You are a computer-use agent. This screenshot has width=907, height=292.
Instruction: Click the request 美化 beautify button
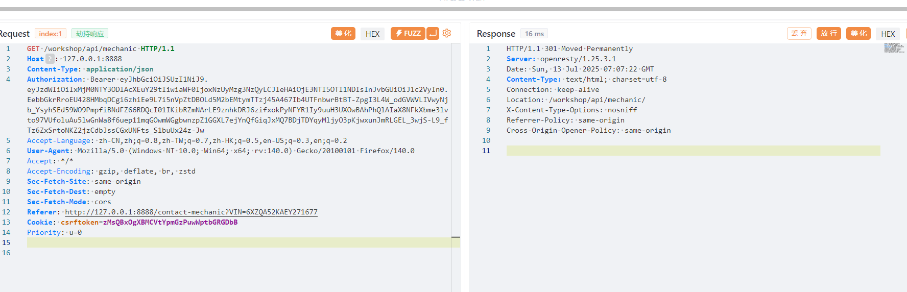coord(343,34)
